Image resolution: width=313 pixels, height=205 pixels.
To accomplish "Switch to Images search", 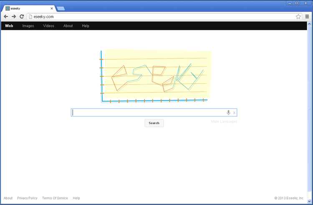I will [28, 26].
